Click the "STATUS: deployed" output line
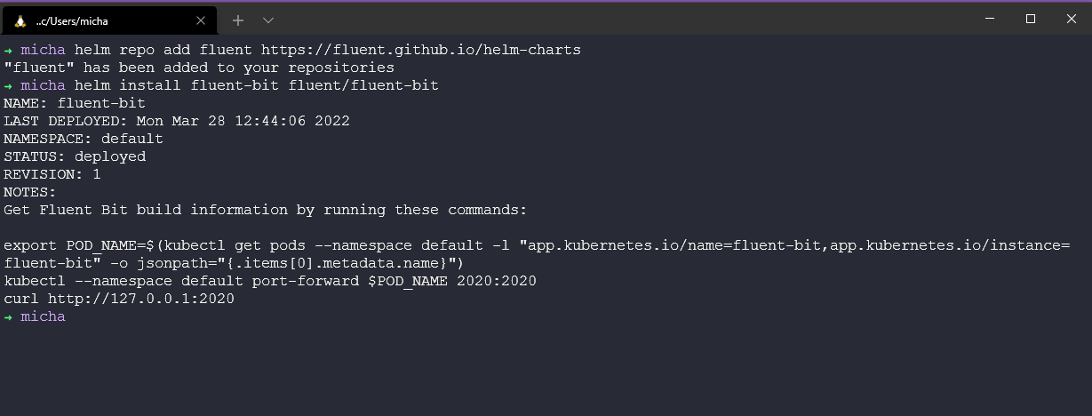Image resolution: width=1092 pixels, height=416 pixels. tap(75, 156)
